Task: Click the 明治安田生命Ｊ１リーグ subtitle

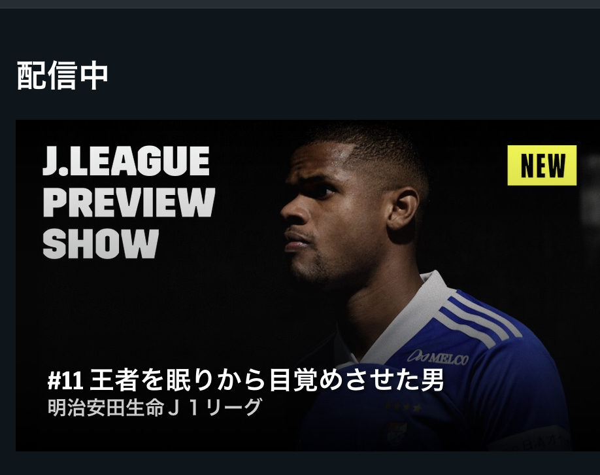Action: coord(155,407)
